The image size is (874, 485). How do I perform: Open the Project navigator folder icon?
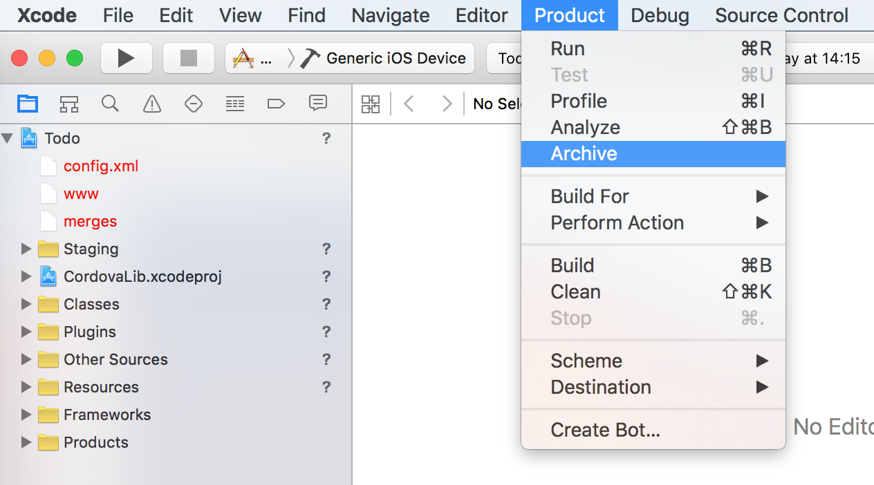(x=28, y=104)
